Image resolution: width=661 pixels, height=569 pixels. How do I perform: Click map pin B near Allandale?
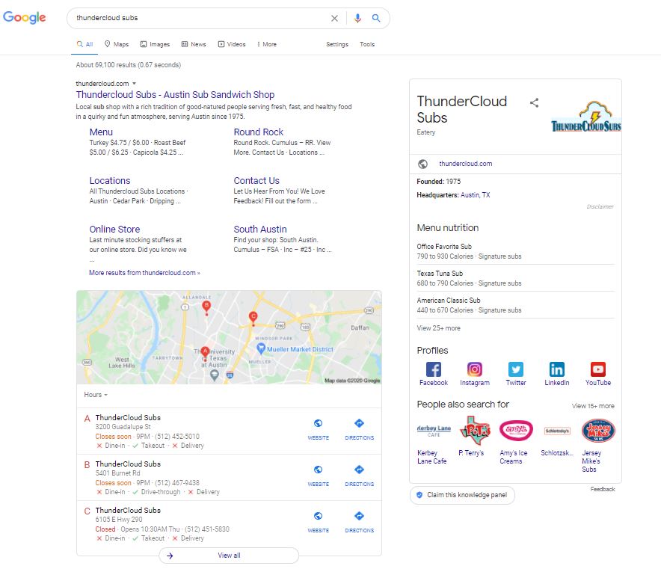tap(206, 307)
